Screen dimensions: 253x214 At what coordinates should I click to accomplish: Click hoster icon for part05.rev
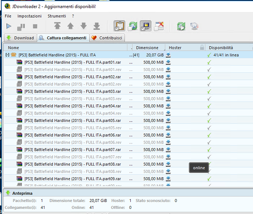tap(168, 128)
